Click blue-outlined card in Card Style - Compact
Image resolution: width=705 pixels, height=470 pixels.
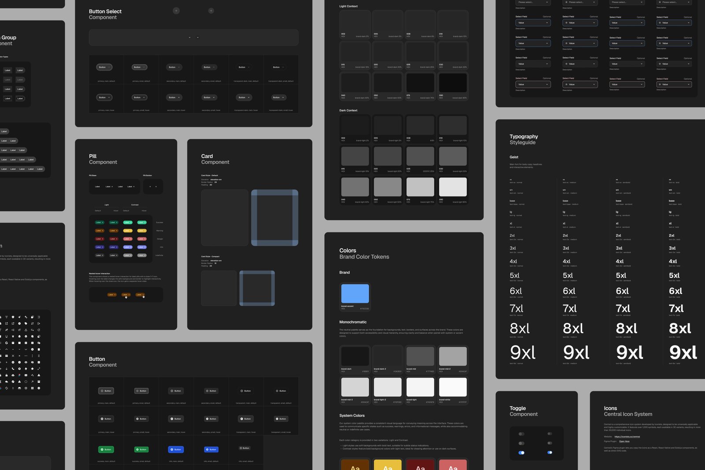[257, 288]
